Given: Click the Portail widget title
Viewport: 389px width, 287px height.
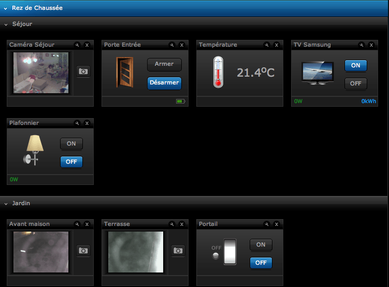Looking at the screenshot, I should [208, 224].
